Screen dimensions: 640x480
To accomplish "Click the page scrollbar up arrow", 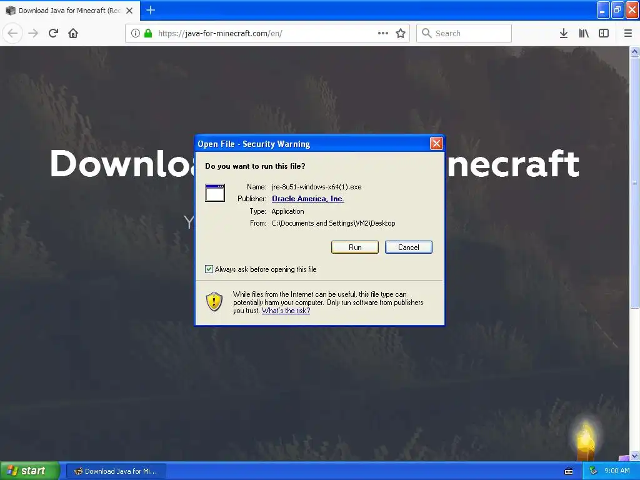I will click(634, 51).
